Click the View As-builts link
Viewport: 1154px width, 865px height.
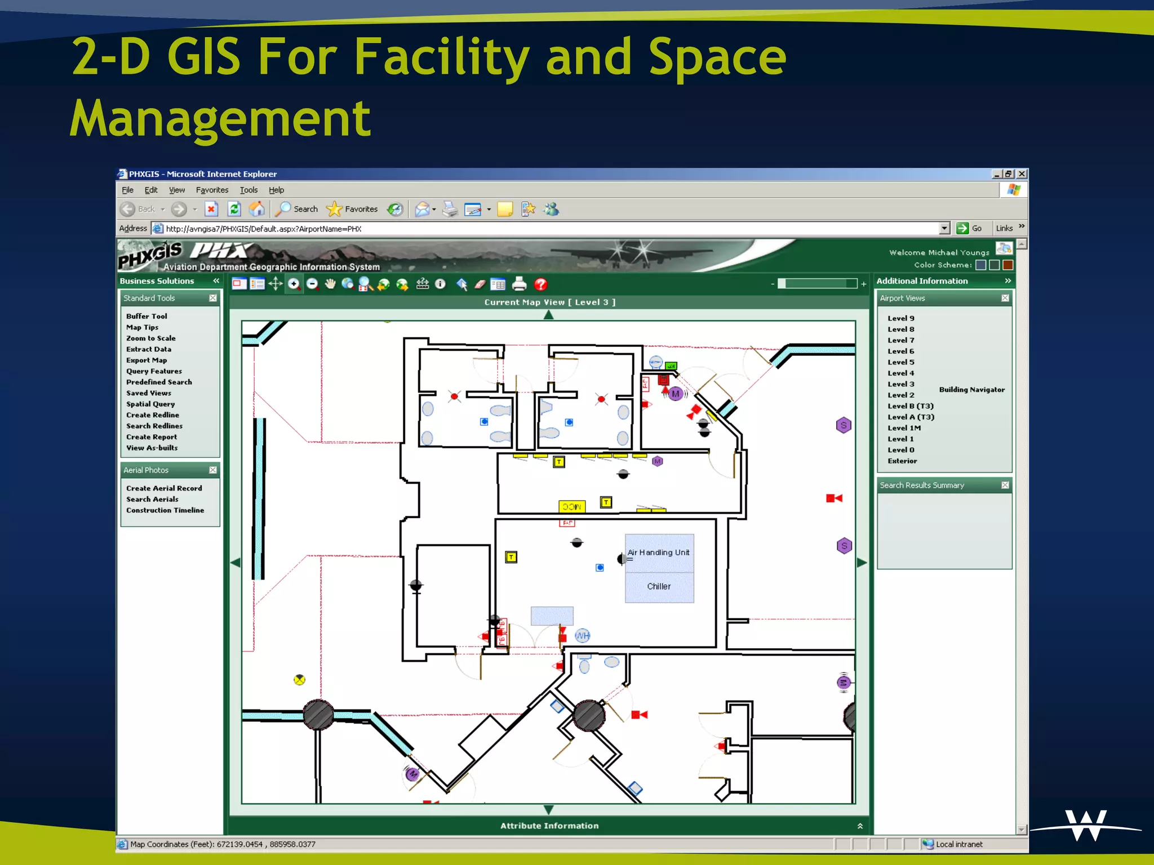coord(152,448)
